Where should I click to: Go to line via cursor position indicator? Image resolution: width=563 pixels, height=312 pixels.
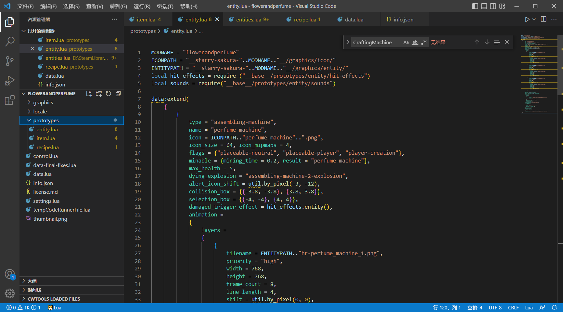click(447, 307)
